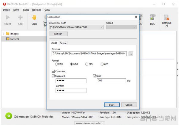This screenshot has height=125, width=179.
Task: Open the Tools menu
Action: coord(26,10)
